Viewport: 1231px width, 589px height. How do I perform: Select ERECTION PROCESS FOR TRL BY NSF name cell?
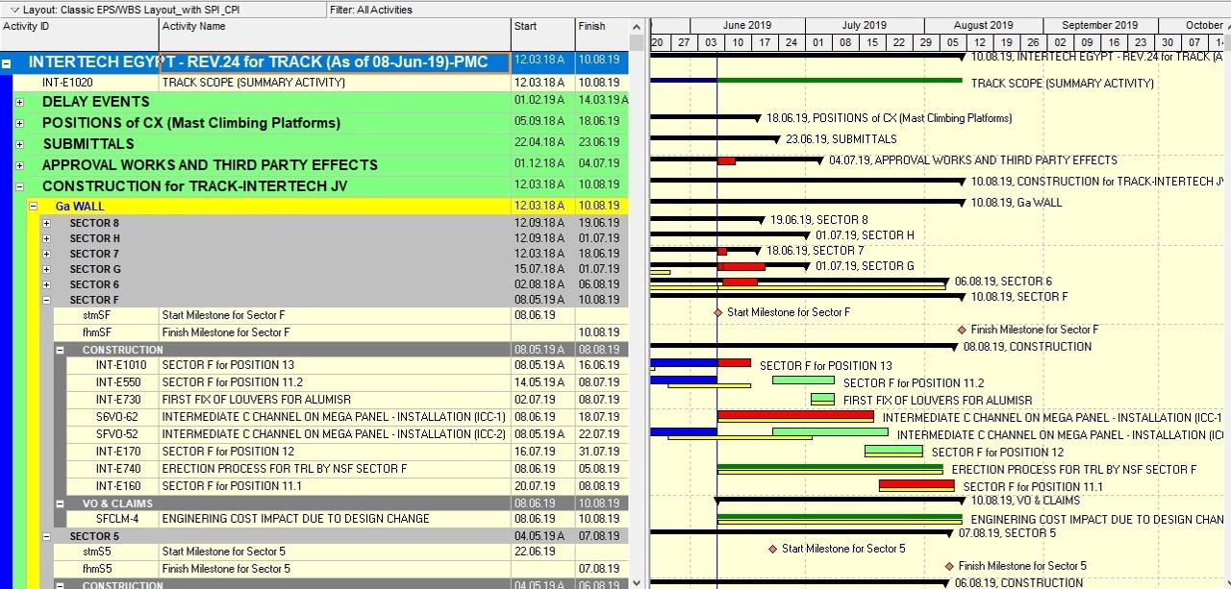335,469
